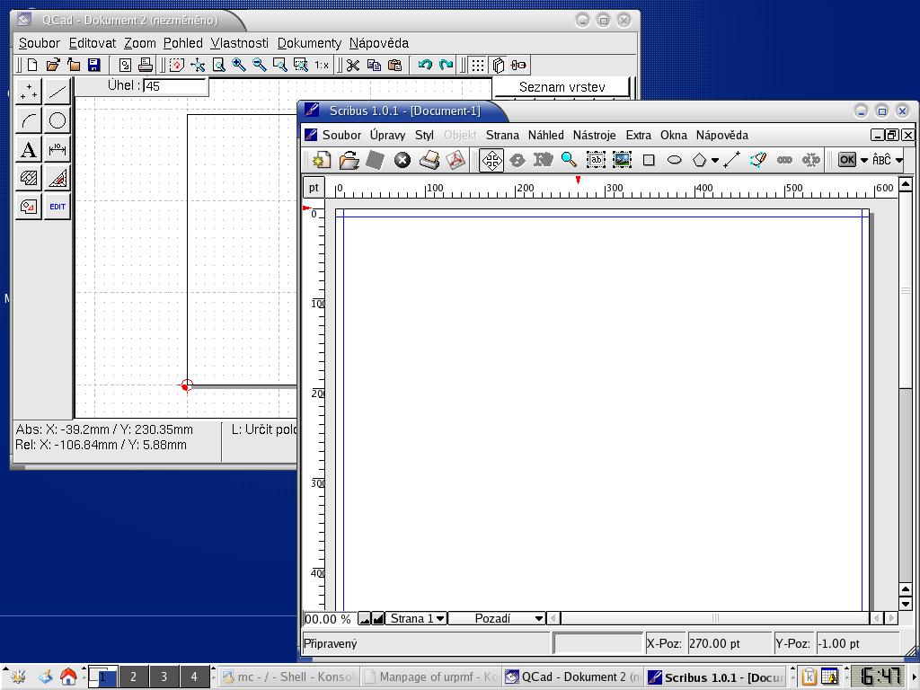Screen dimensions: 920x690
Task: Click the Close document X icon in Scribus
Action: click(402, 160)
